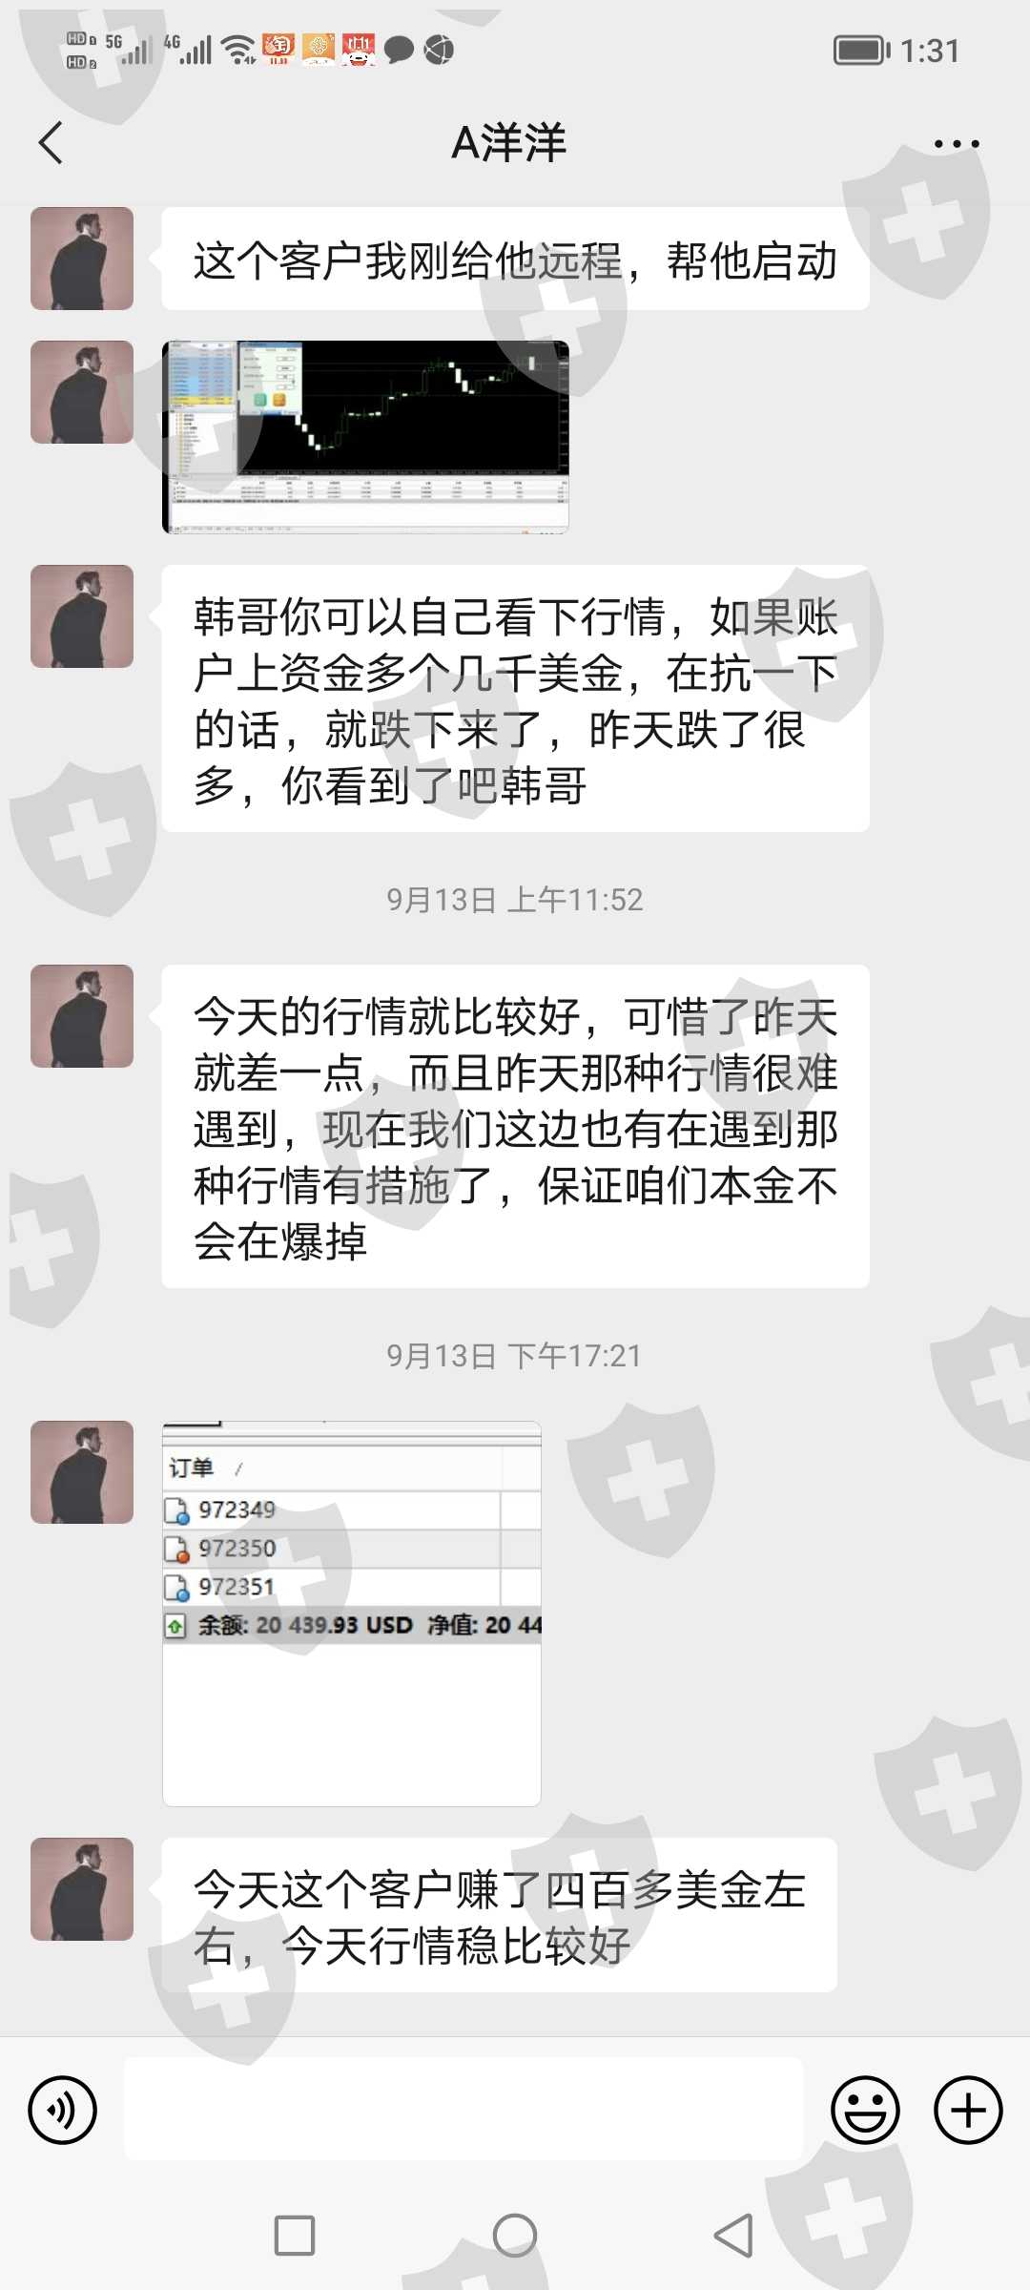The width and height of the screenshot is (1030, 2290).
Task: Switch to voice input with sound-wave icon
Action: point(63,2111)
